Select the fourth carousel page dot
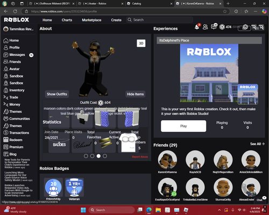The height and width of the screenshot is (215, 269). point(105,156)
